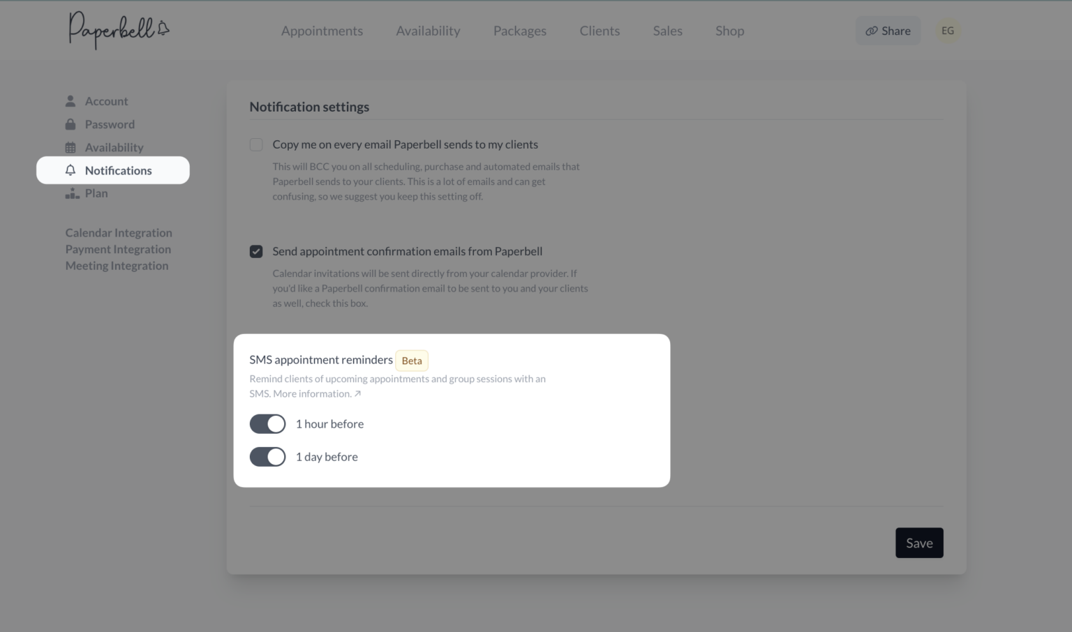Uncheck Send appointment confirmation emails from Paperbell

(256, 251)
